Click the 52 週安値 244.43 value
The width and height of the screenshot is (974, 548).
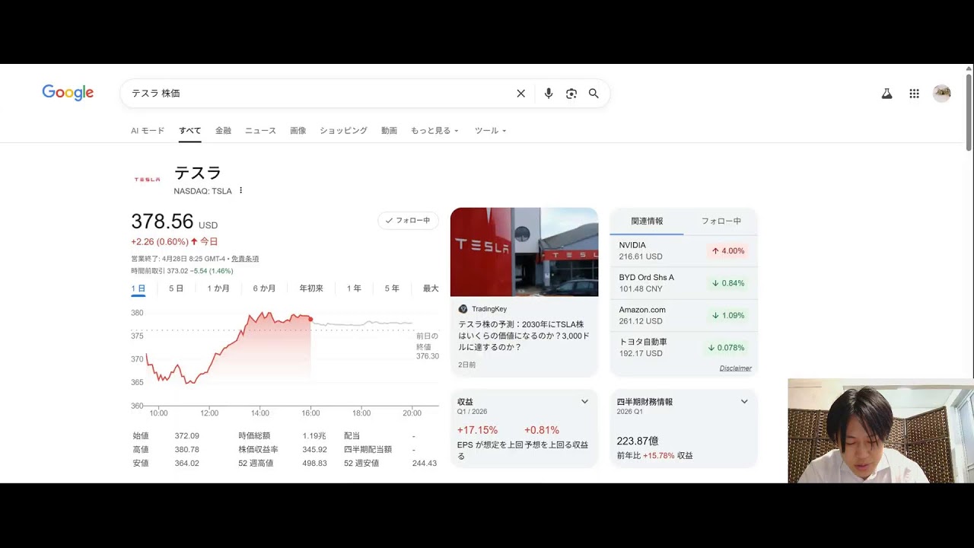point(425,463)
